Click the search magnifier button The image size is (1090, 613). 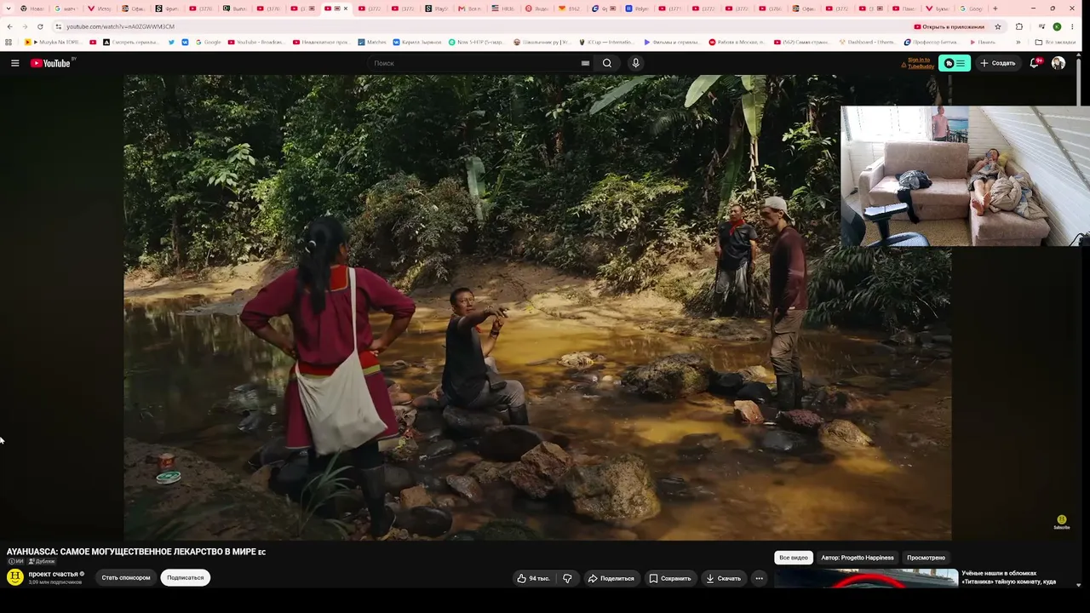tap(607, 63)
